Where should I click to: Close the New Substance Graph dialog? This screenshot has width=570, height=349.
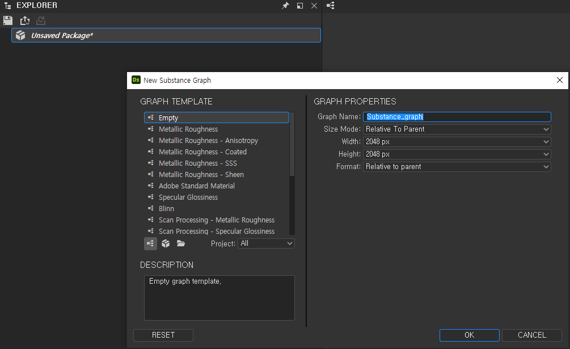click(x=560, y=80)
